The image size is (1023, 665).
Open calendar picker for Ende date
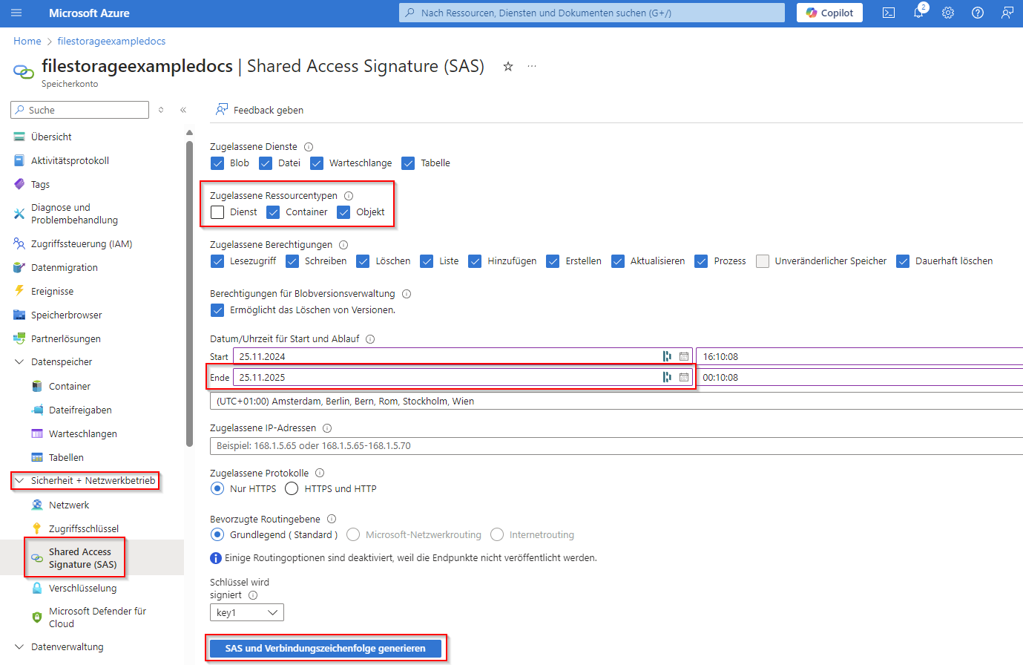(684, 377)
